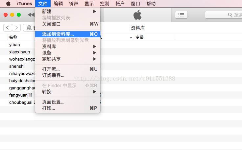The height and width of the screenshot is (150, 242).
Task: Select the wohaoxiangz track row
Action: tap(121, 59)
